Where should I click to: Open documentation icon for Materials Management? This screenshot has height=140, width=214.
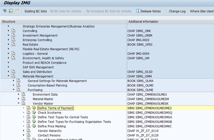[13, 76]
